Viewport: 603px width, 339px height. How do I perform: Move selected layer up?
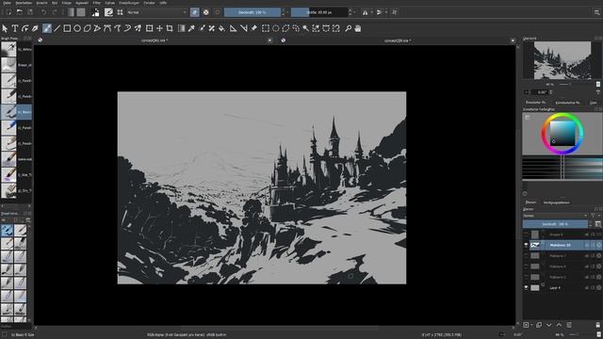pyautogui.click(x=559, y=325)
